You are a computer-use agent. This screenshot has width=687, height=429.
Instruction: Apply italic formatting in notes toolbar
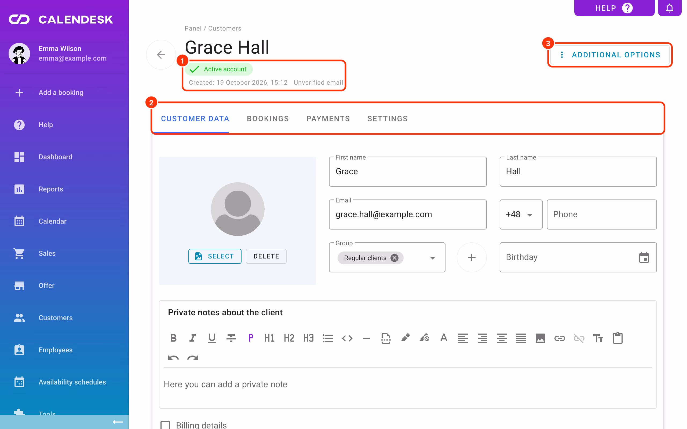pos(192,338)
